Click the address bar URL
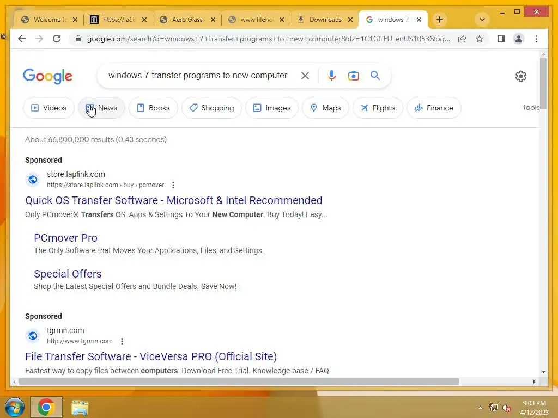558x418 pixels. point(268,39)
